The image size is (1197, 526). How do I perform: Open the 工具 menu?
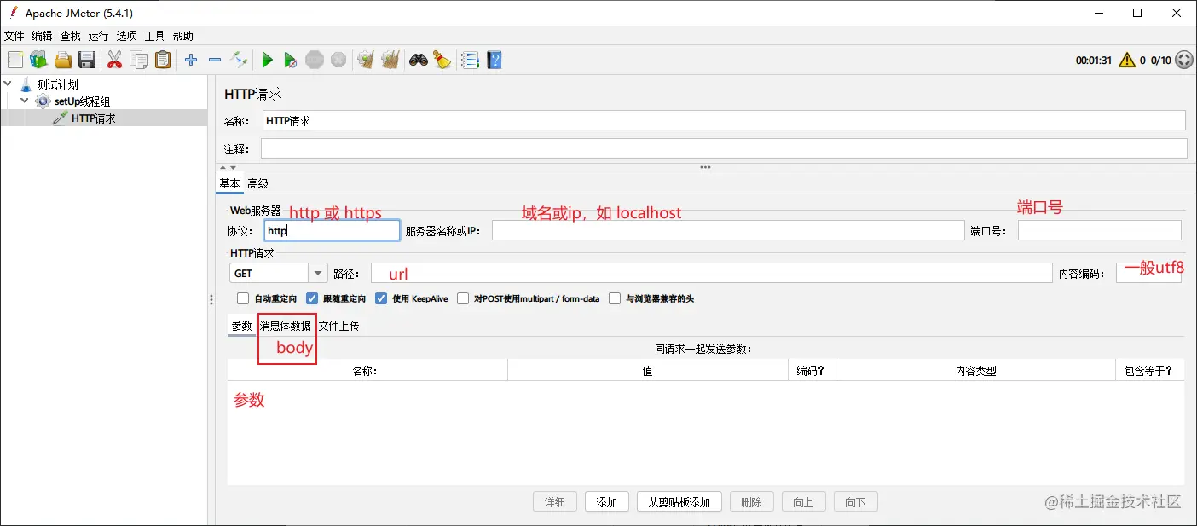point(154,36)
